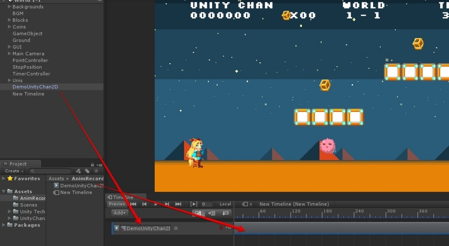The image size is (449, 246).
Task: Click the Unity-chan character sprite in scene
Action: click(x=195, y=153)
